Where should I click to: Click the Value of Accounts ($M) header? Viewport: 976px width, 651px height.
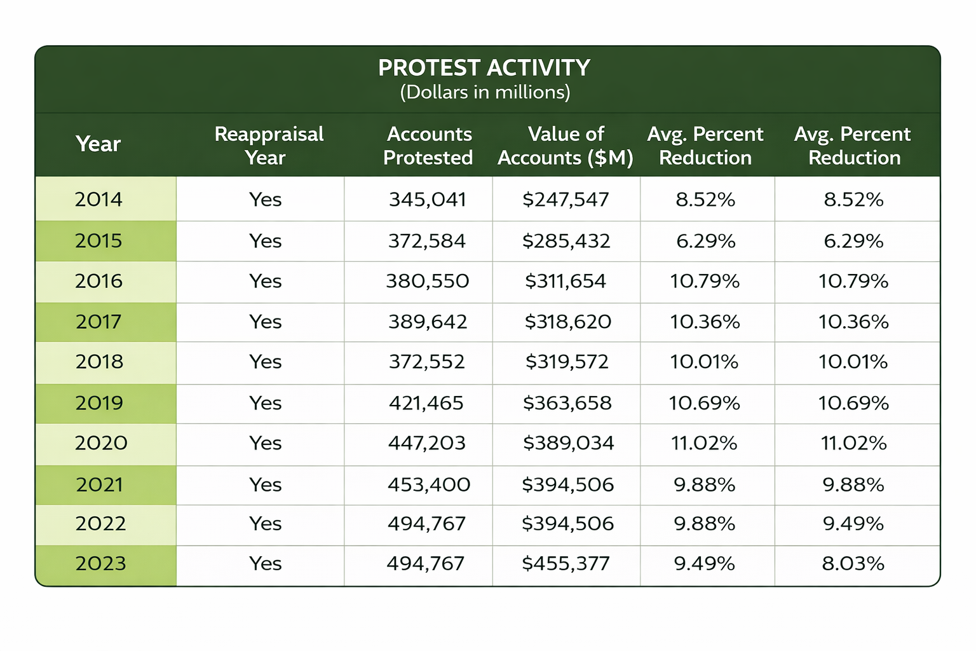click(566, 146)
